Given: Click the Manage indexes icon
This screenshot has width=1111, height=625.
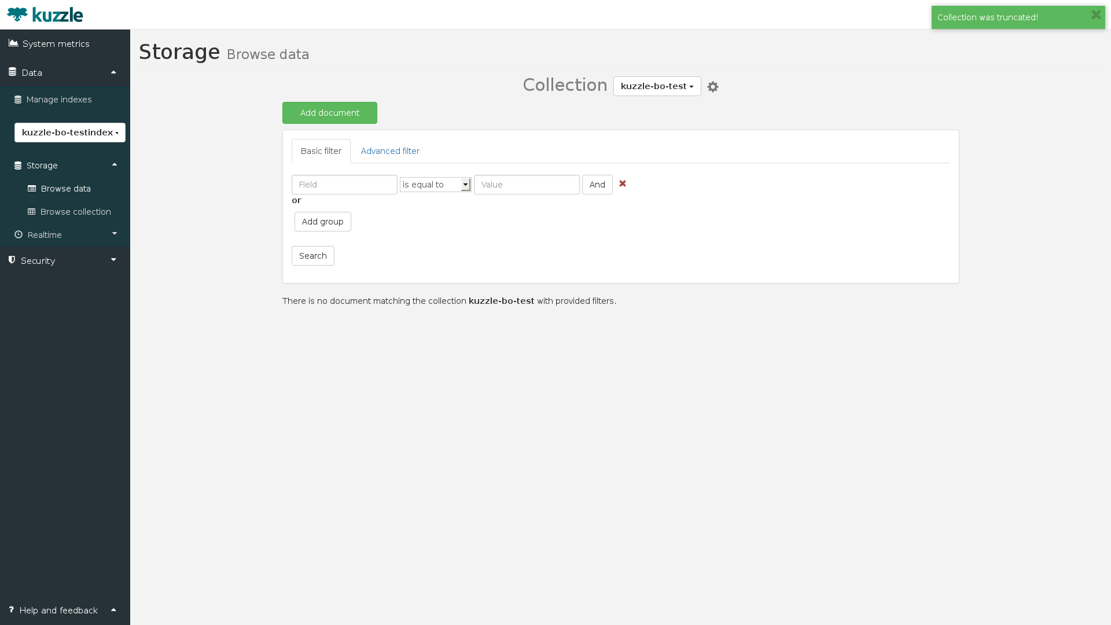Looking at the screenshot, I should 18,100.
